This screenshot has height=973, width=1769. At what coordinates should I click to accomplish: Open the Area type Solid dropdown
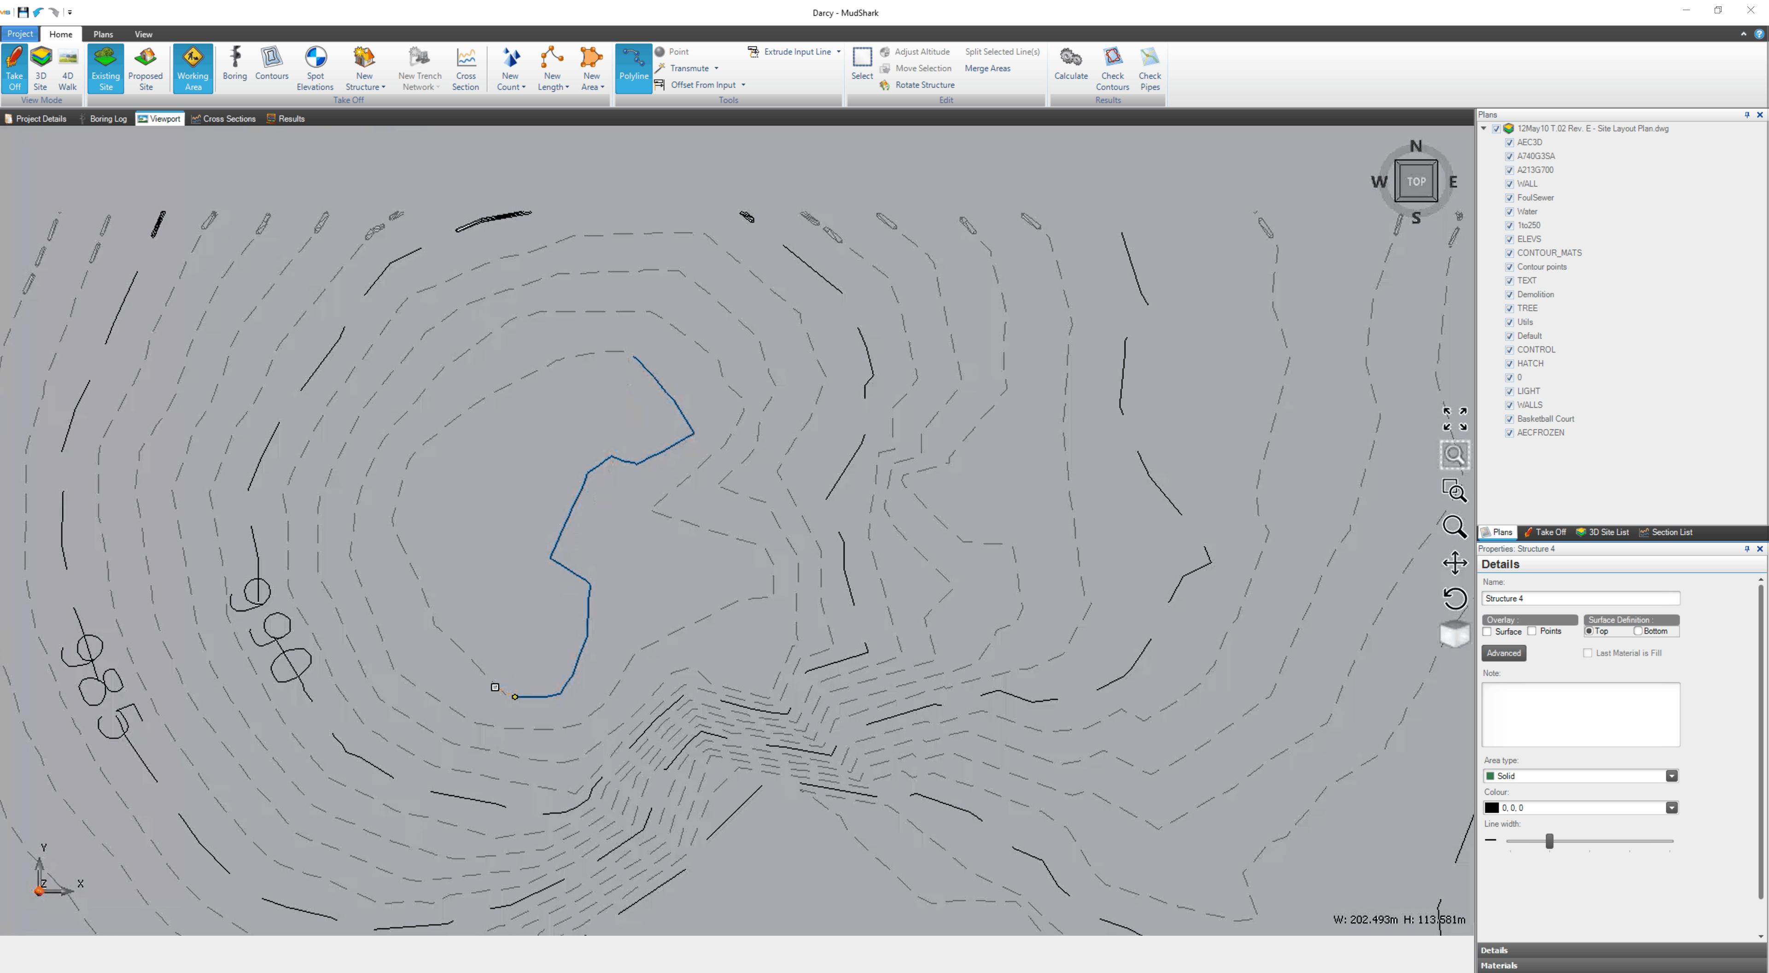pos(1671,776)
